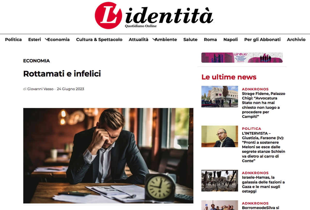Open the Politica menu item
Image resolution: width=310 pixels, height=210 pixels.
[x=13, y=39]
